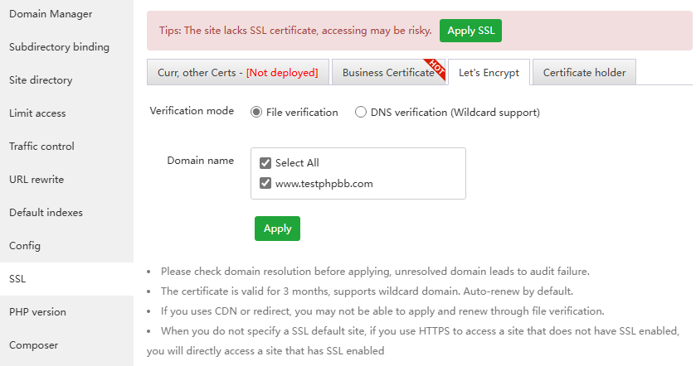
Task: Go to PHP version settings
Action: 37,312
